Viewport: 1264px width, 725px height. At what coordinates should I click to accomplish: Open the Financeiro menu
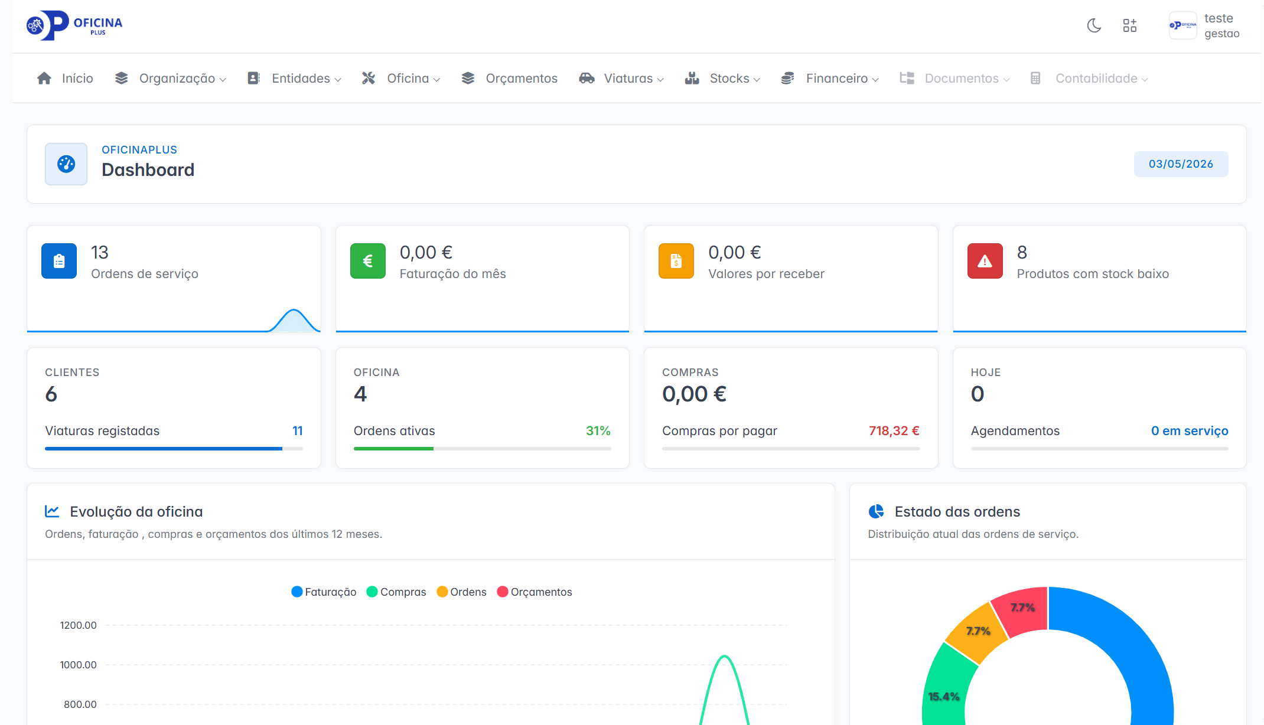click(x=837, y=79)
